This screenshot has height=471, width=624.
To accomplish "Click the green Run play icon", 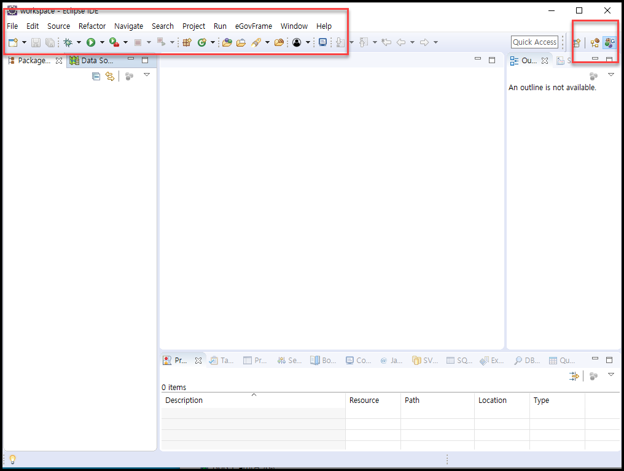I will coord(91,42).
